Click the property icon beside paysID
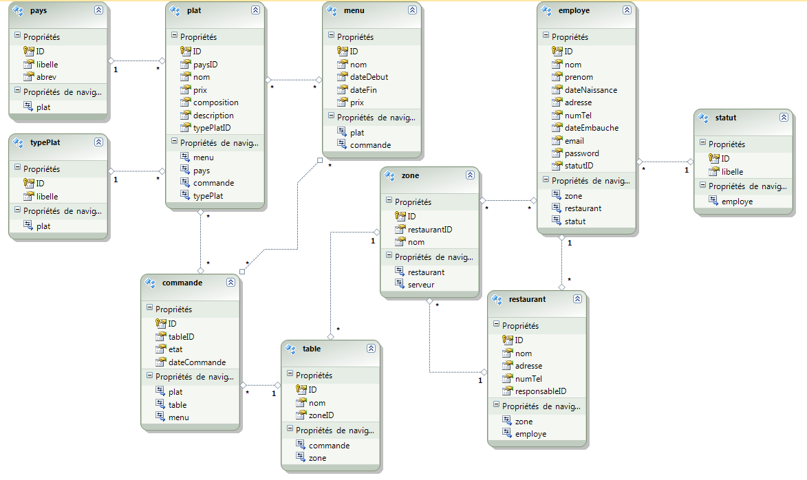807x480 pixels. (186, 65)
